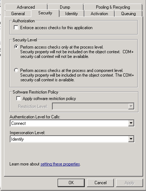Choose process and component level access checks

pos(16,70)
